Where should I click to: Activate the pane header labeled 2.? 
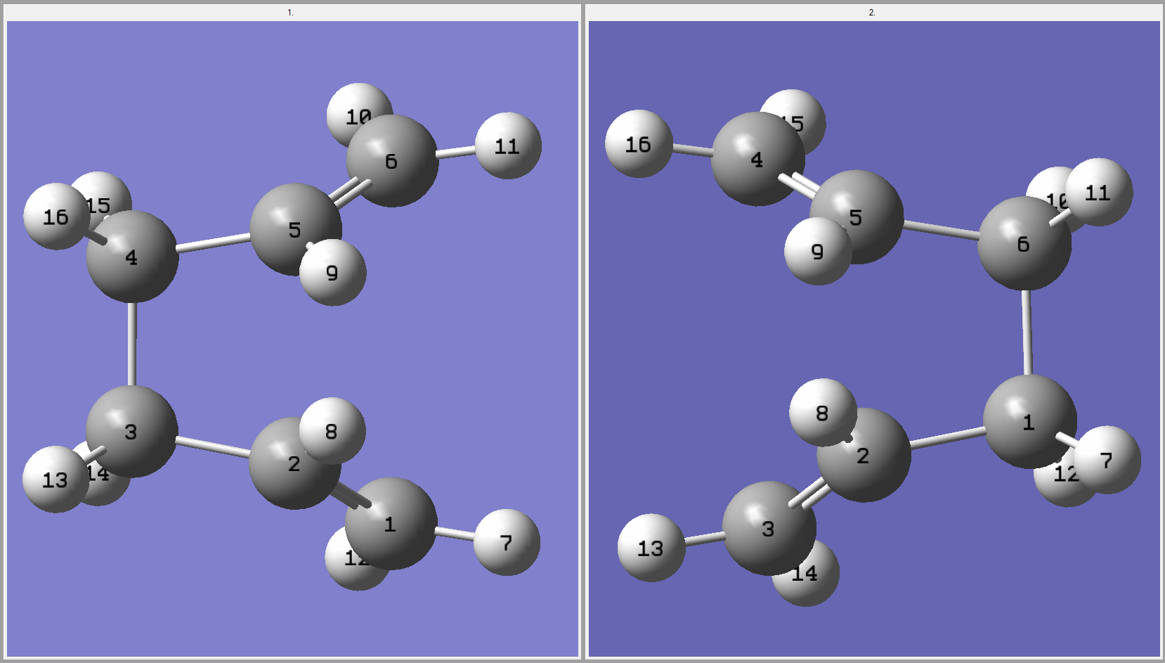[x=872, y=13]
